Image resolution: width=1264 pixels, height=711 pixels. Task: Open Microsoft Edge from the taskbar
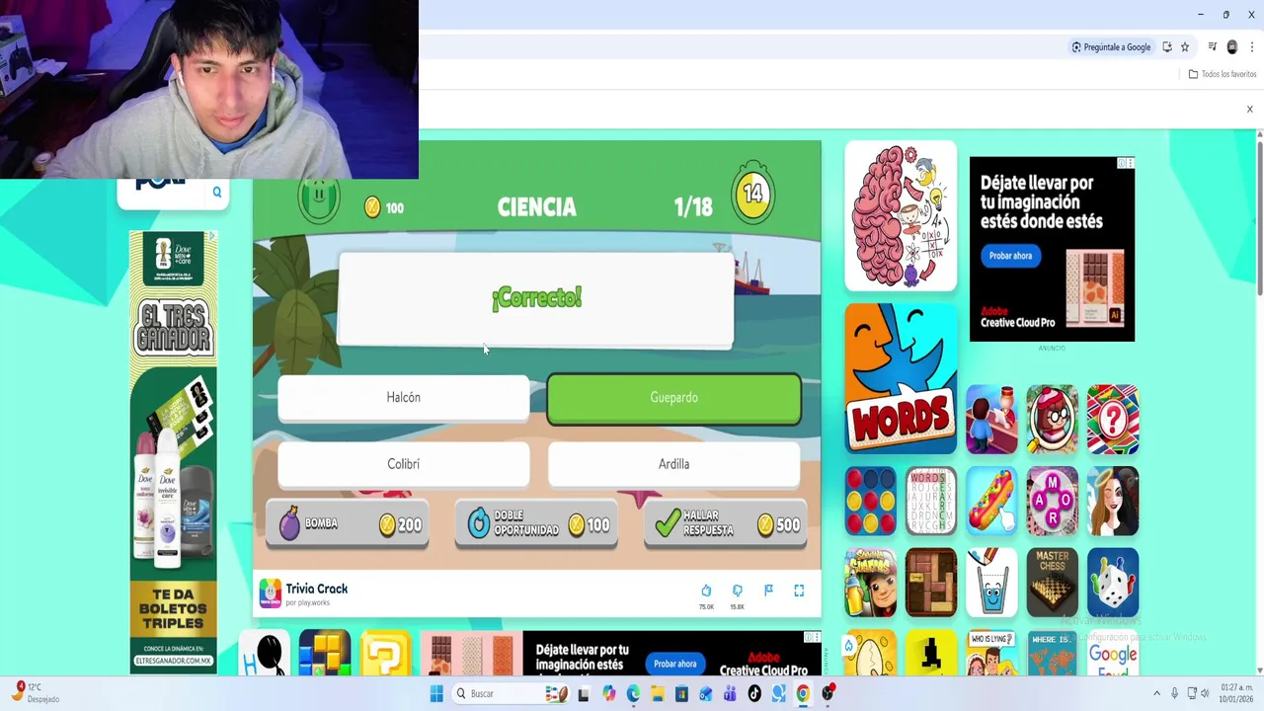pos(633,694)
